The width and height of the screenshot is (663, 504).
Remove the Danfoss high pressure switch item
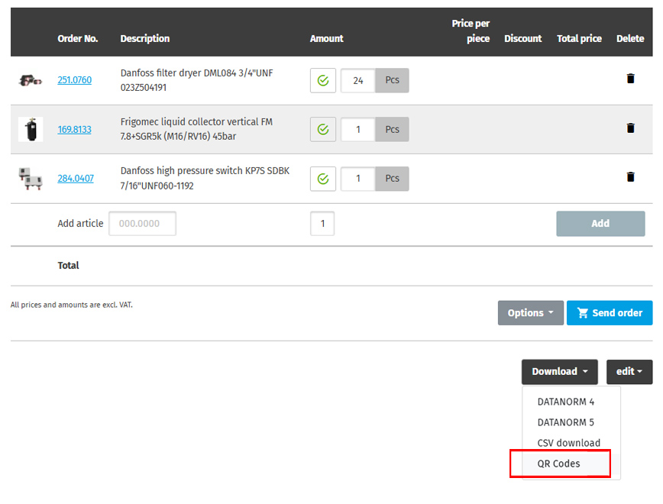630,177
